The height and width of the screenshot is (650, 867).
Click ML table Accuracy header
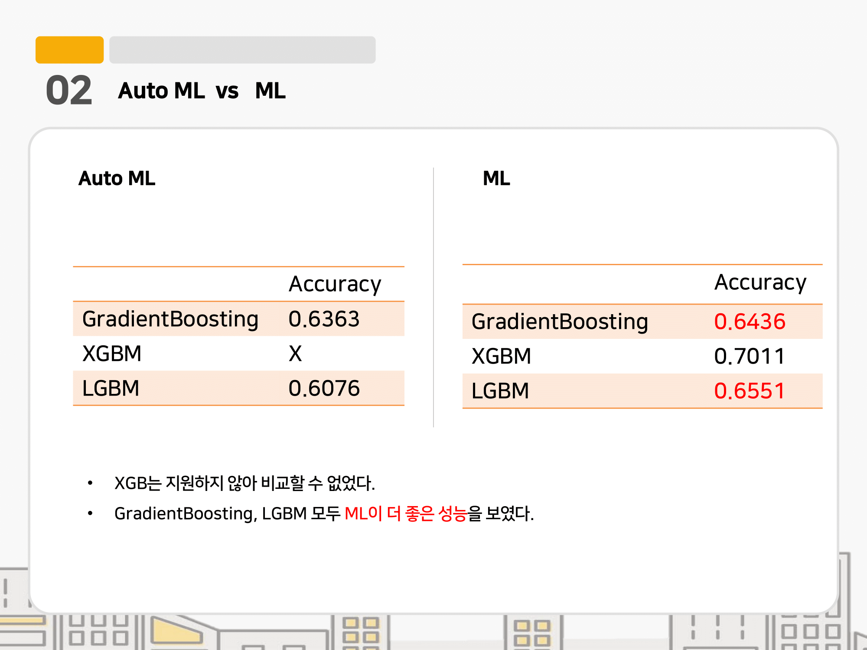pyautogui.click(x=760, y=283)
